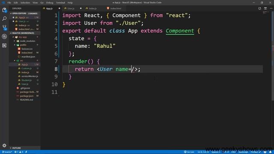Image resolution: width=274 pixels, height=154 pixels.
Task: Open serviceWorker.js in src folder
Action: click(x=25, y=76)
